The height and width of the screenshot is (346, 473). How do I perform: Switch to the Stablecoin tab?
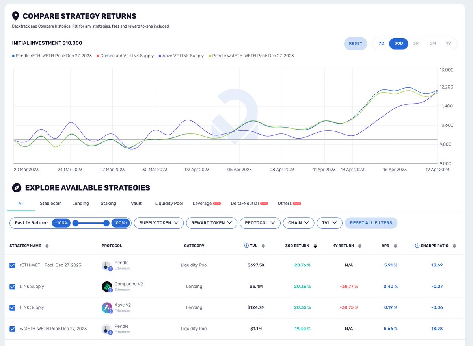pyautogui.click(x=51, y=204)
